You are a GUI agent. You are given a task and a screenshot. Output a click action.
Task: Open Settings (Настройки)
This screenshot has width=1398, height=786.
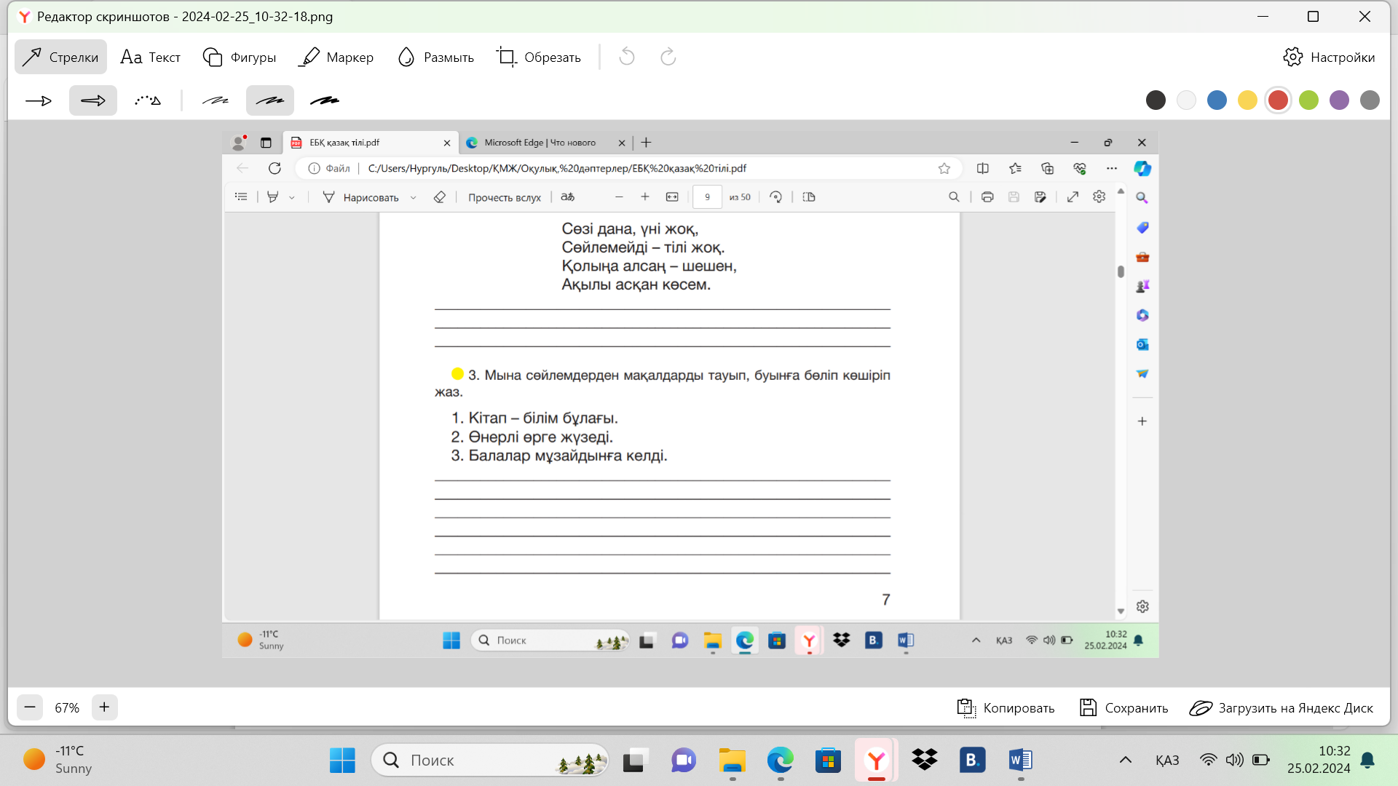click(x=1329, y=57)
